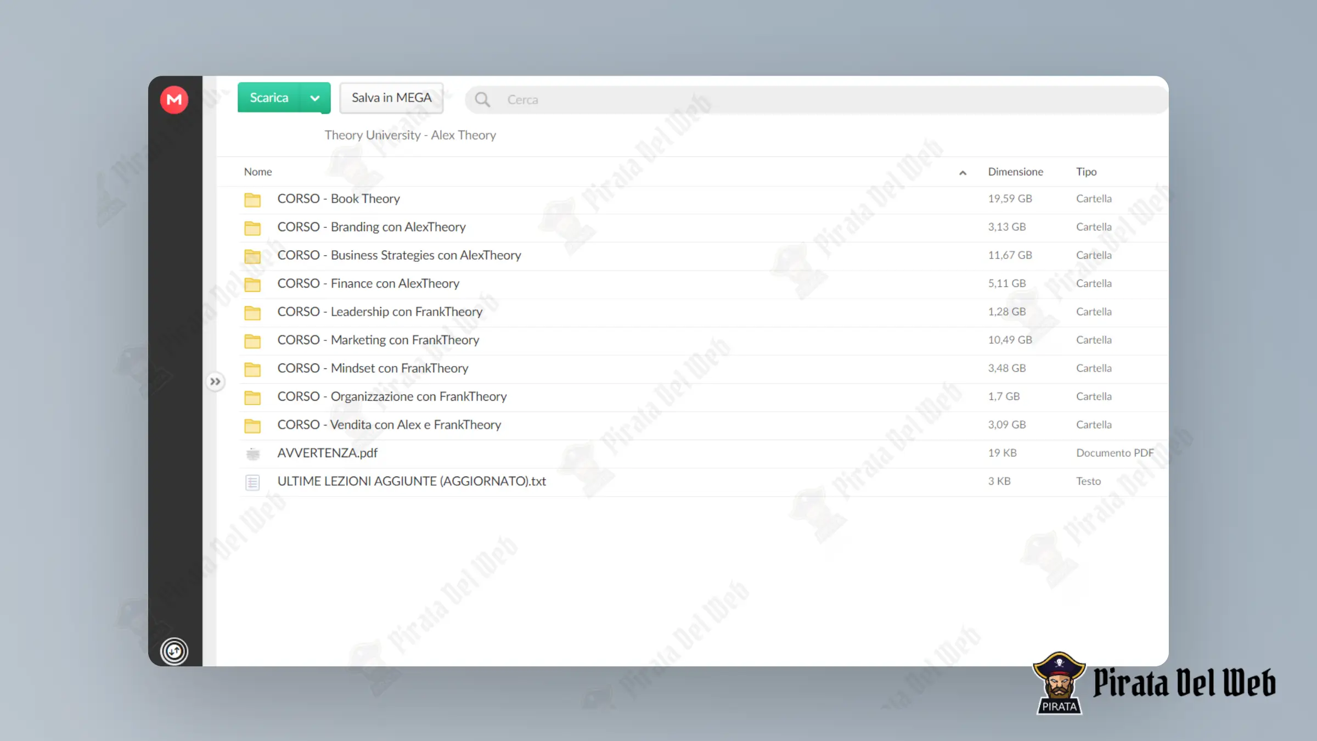Select the Theory University - Alex Theory breadcrumb
Screen dimensions: 1317x741
(410, 135)
